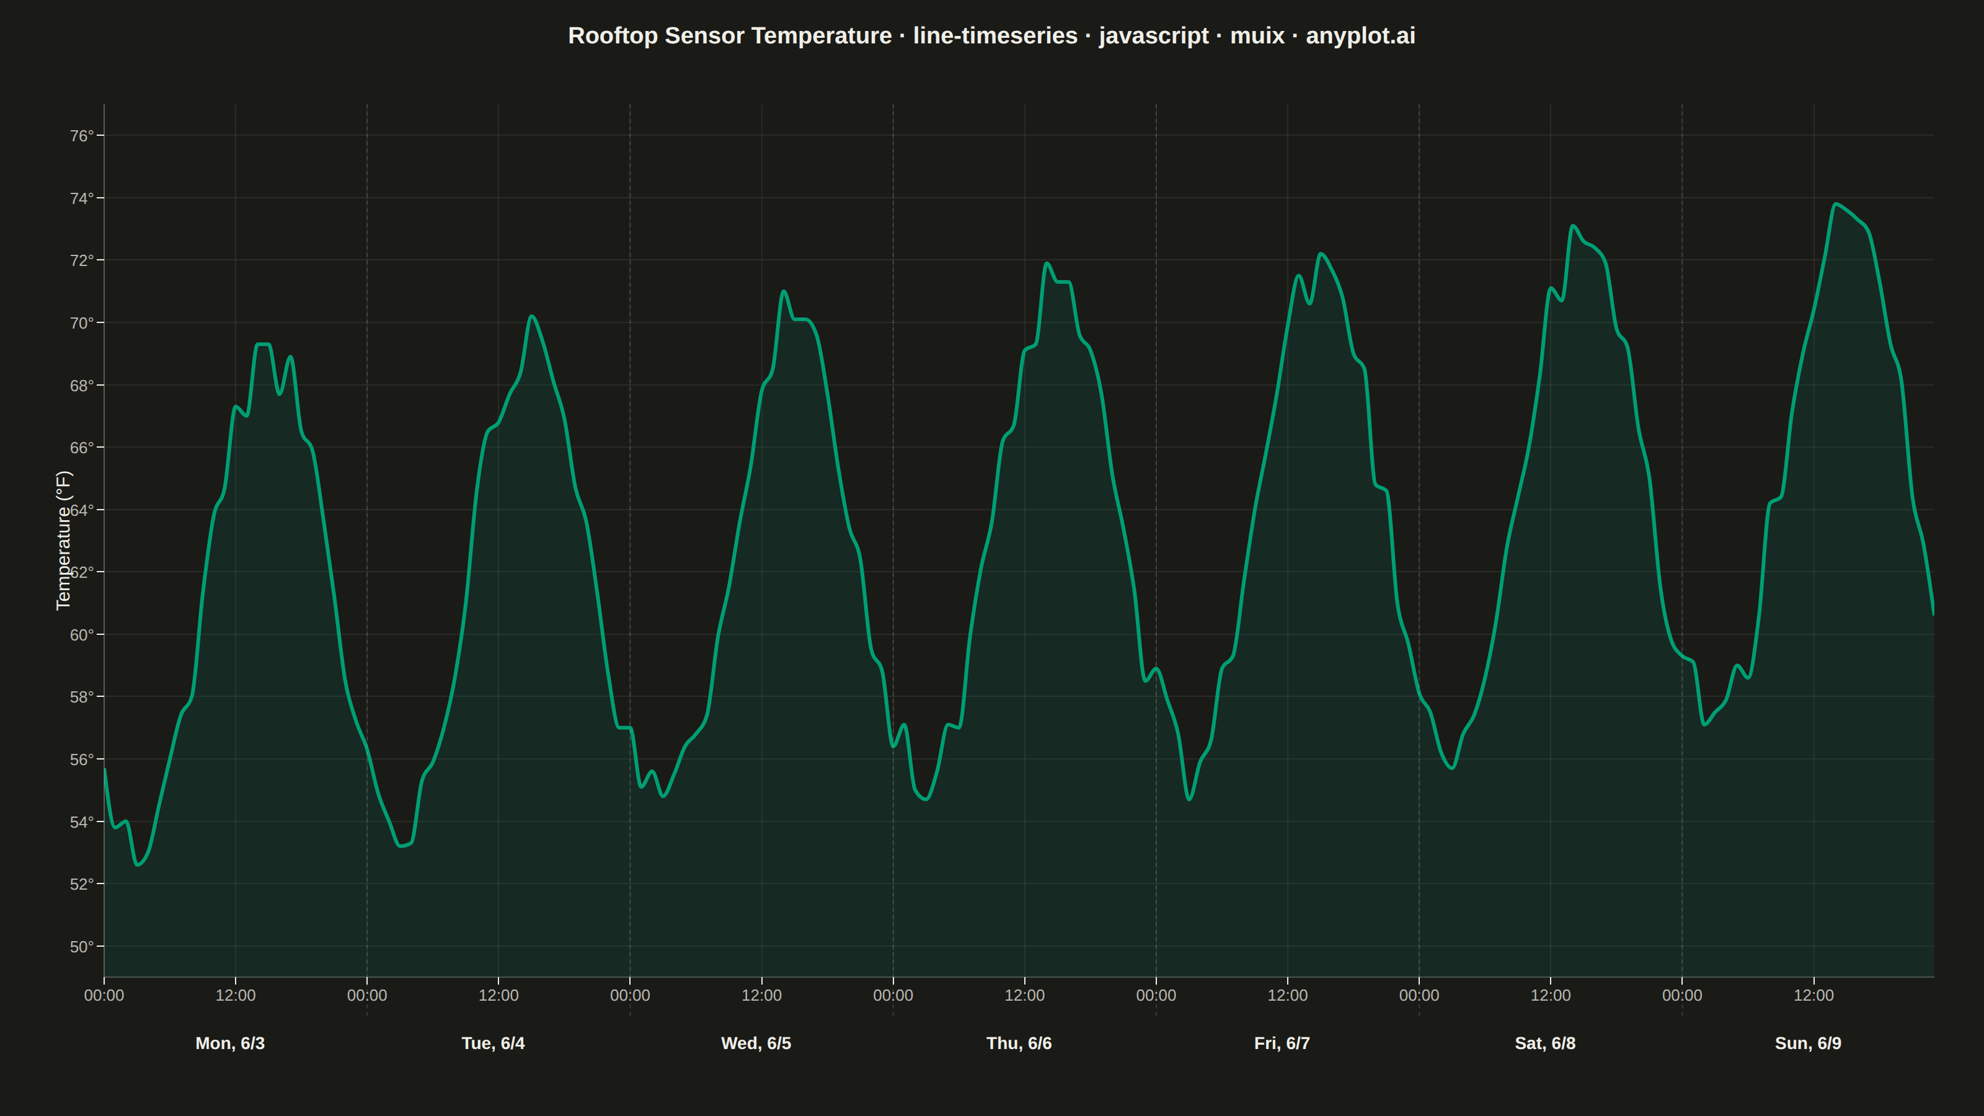Select the Sun, 6/9 day label
The image size is (1984, 1116).
(1808, 1043)
